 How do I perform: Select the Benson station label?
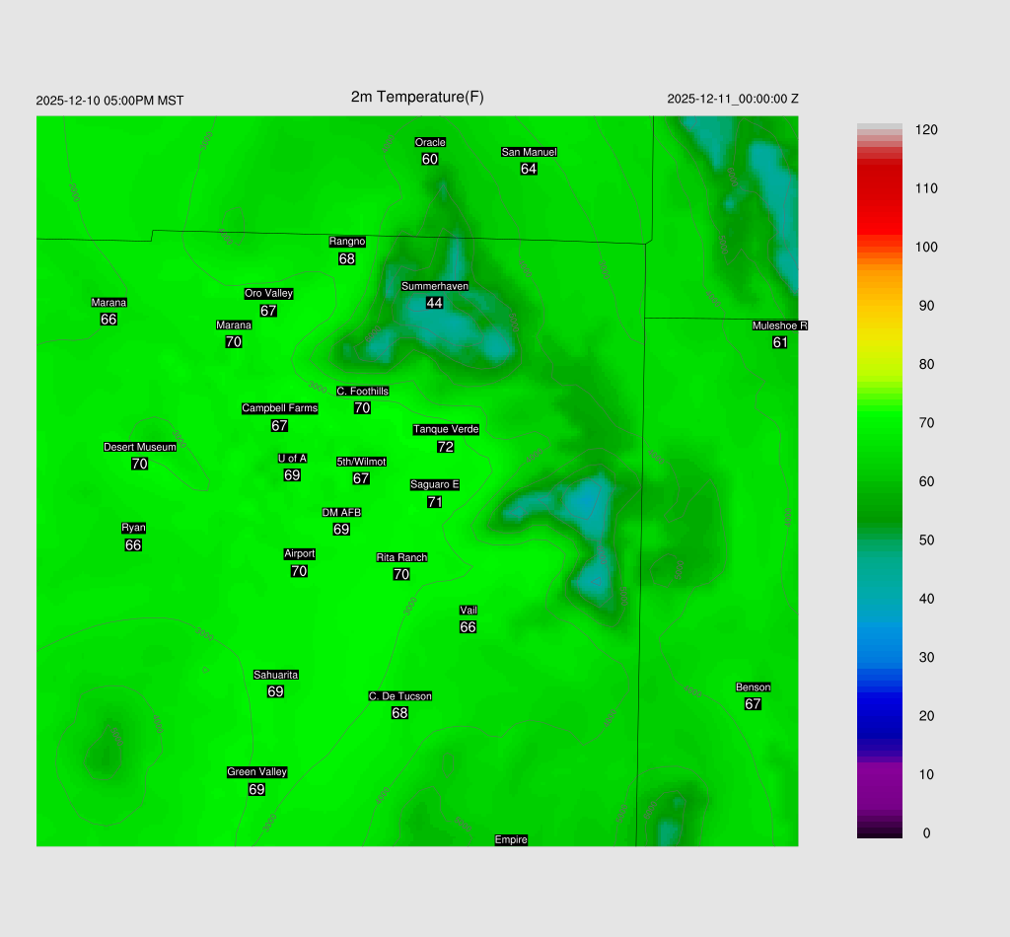pyautogui.click(x=753, y=686)
